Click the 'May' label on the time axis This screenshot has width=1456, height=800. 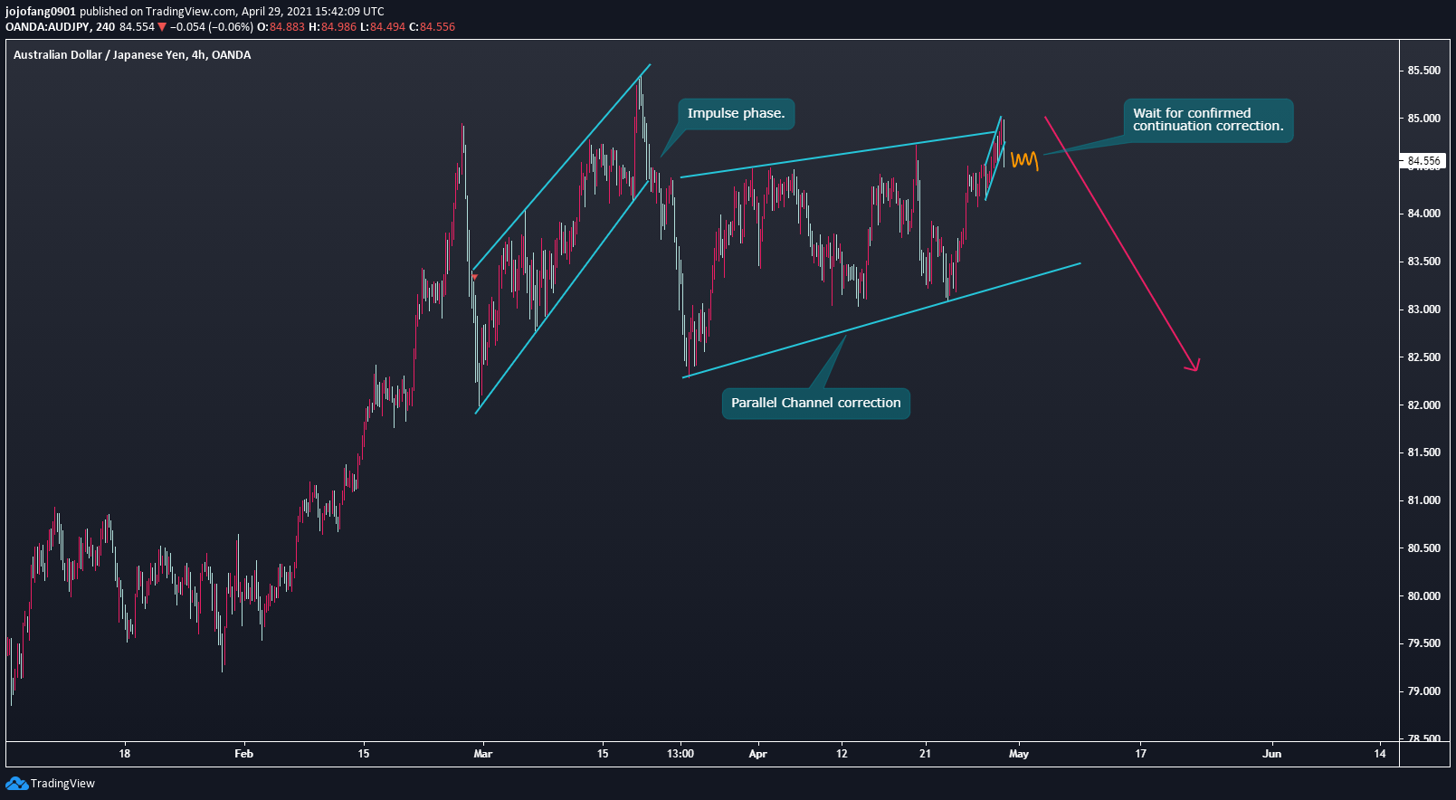[x=1019, y=754]
